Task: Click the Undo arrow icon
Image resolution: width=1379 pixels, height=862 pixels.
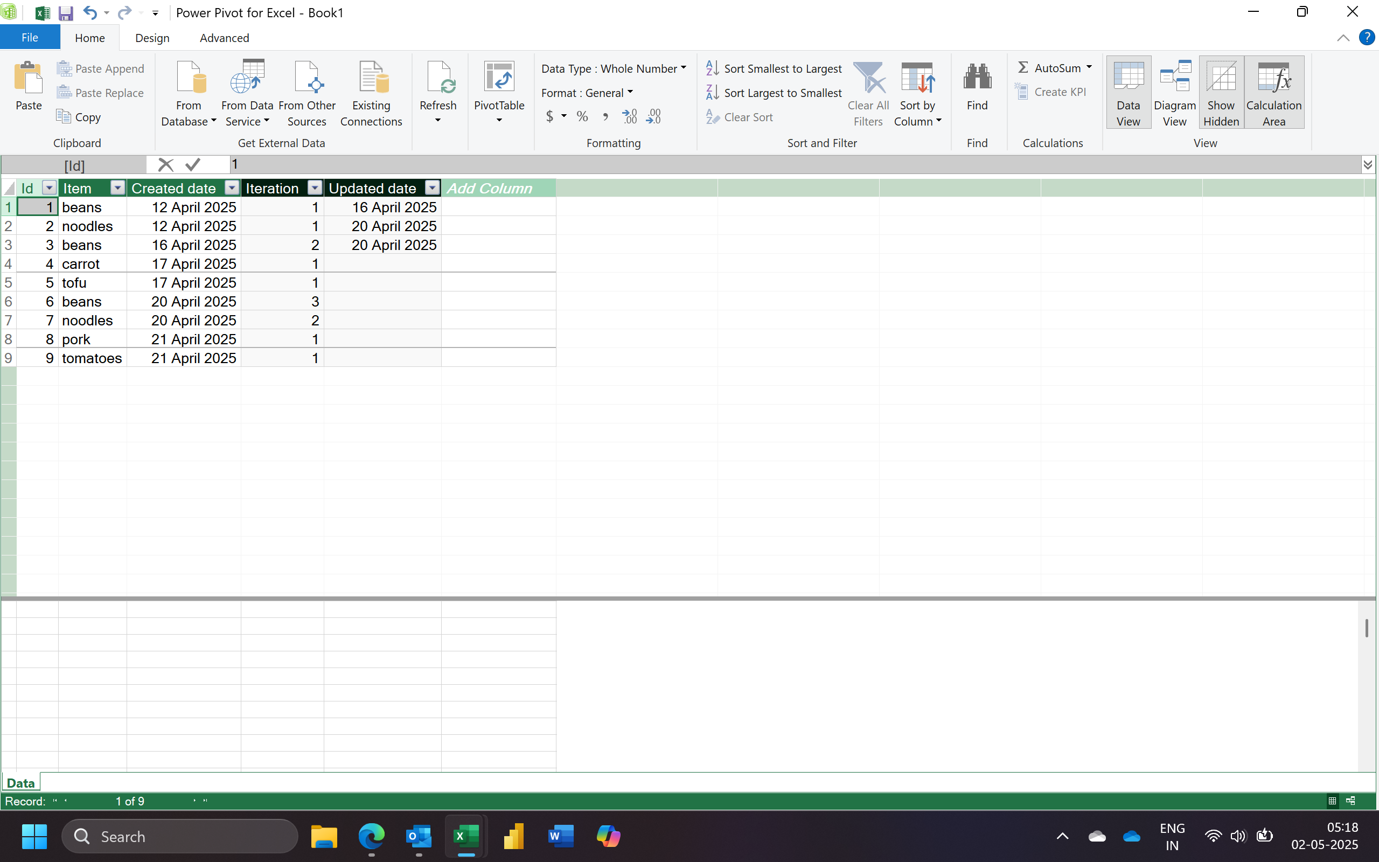Action: coord(89,12)
